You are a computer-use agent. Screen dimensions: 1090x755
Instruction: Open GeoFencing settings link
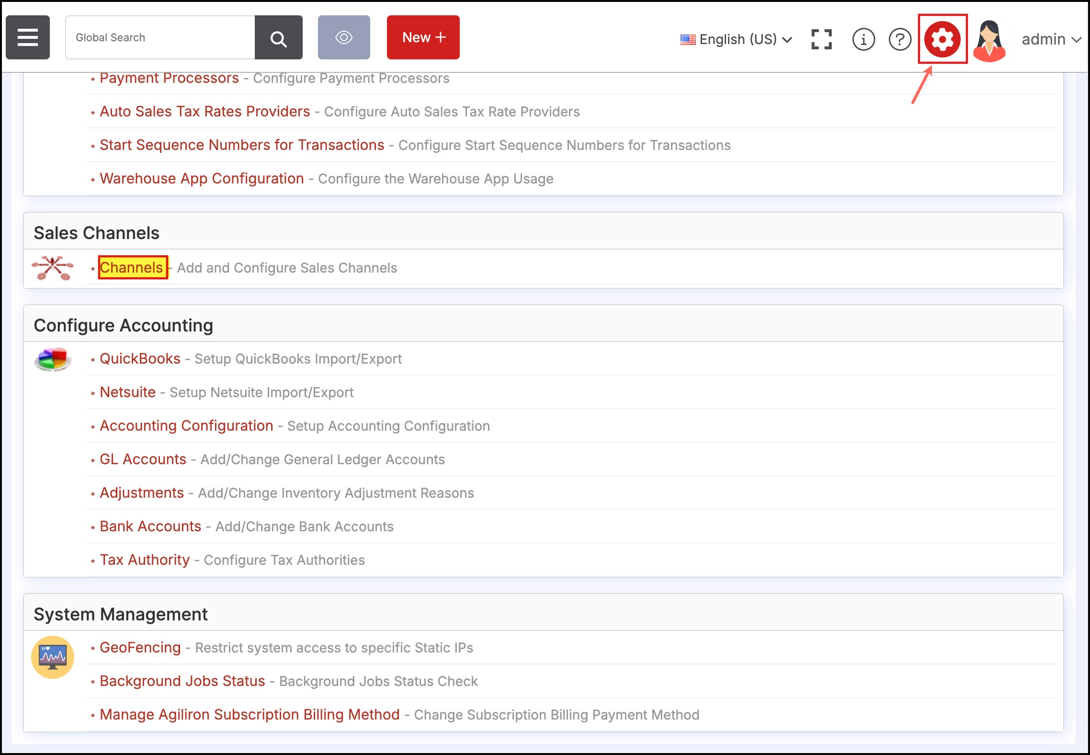point(140,647)
